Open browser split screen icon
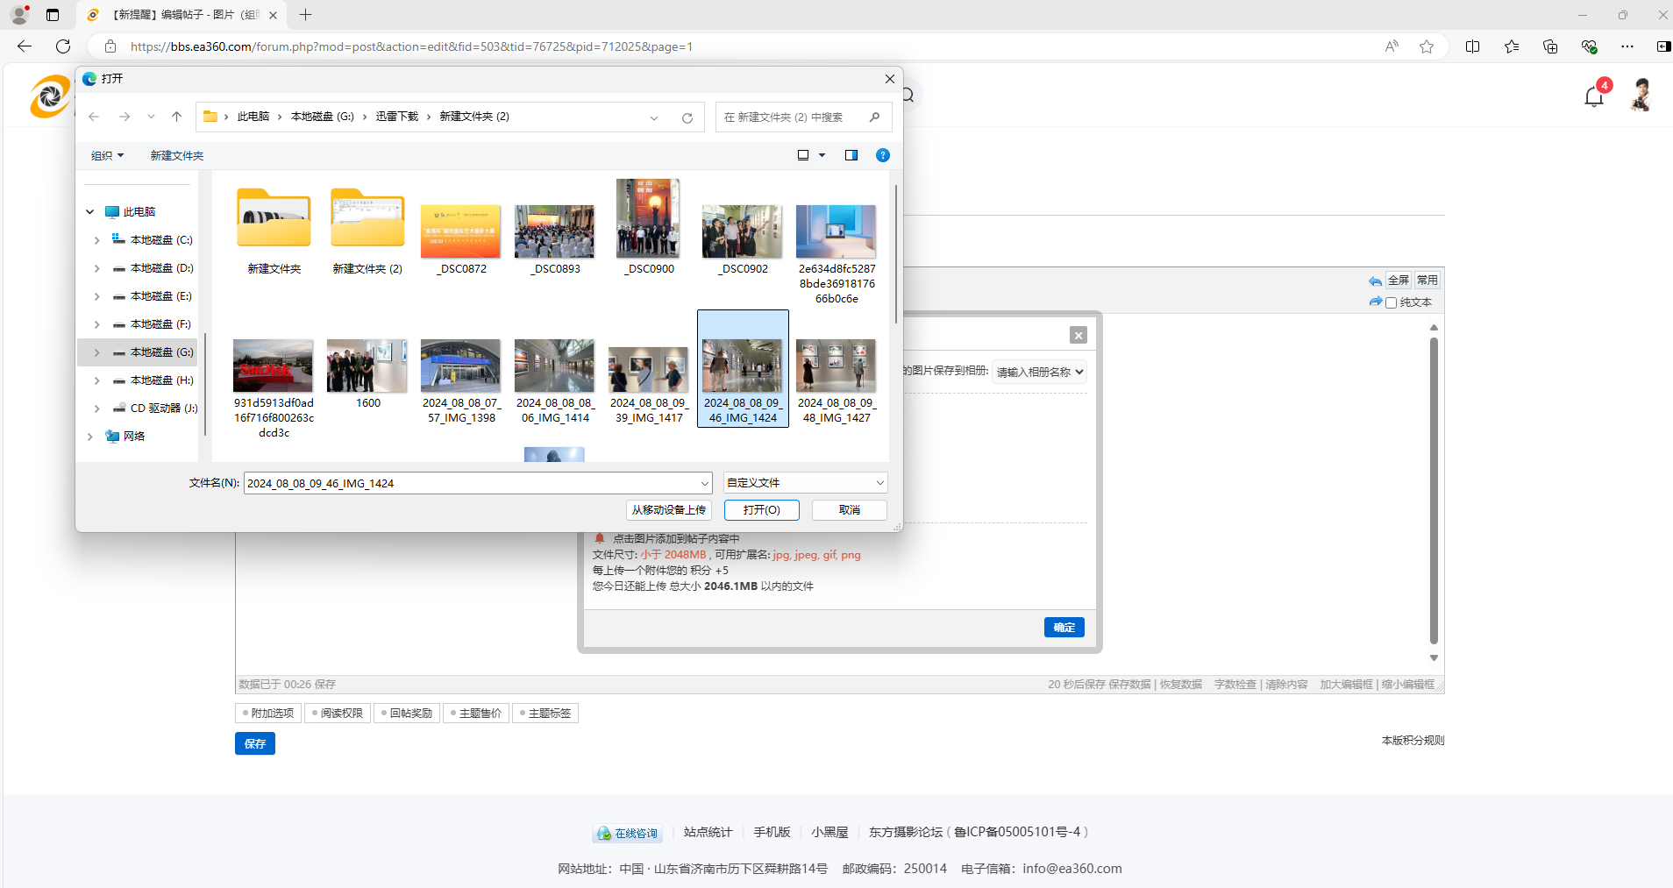 (x=1472, y=46)
